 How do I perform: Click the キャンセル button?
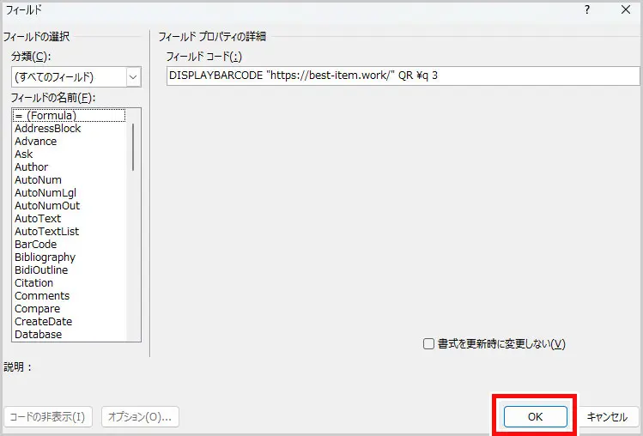pyautogui.click(x=607, y=417)
